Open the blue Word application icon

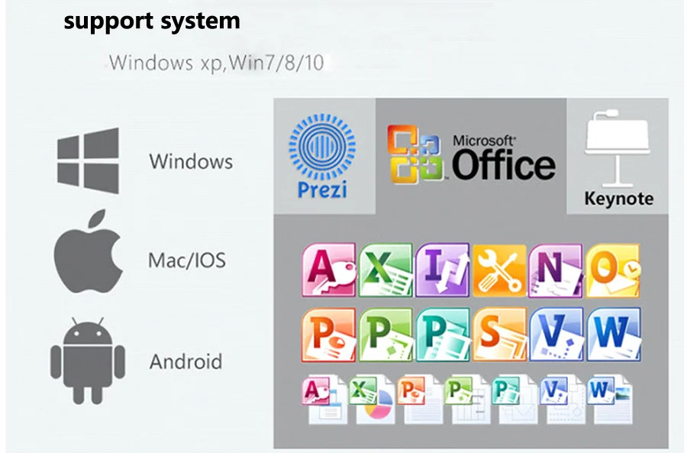[614, 335]
